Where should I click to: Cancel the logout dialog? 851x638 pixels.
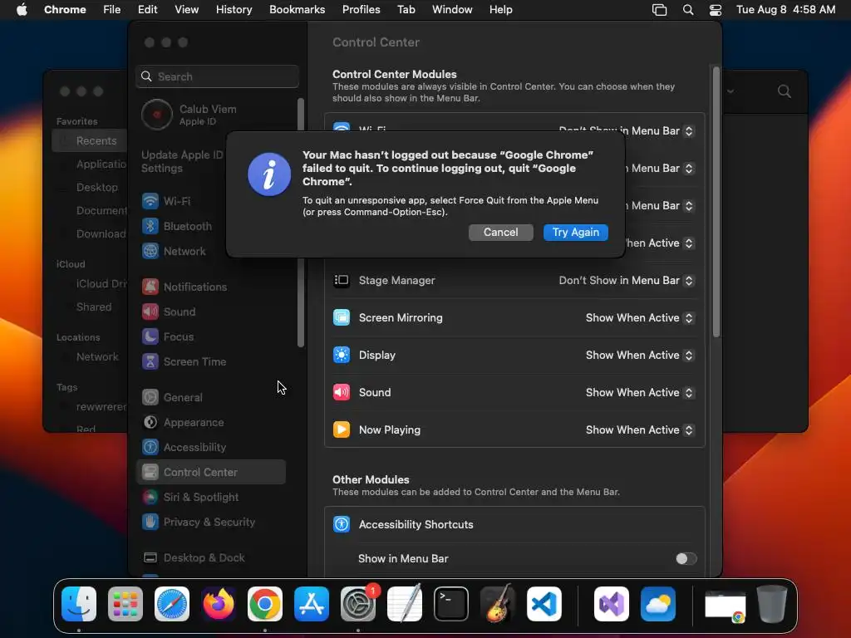point(500,233)
